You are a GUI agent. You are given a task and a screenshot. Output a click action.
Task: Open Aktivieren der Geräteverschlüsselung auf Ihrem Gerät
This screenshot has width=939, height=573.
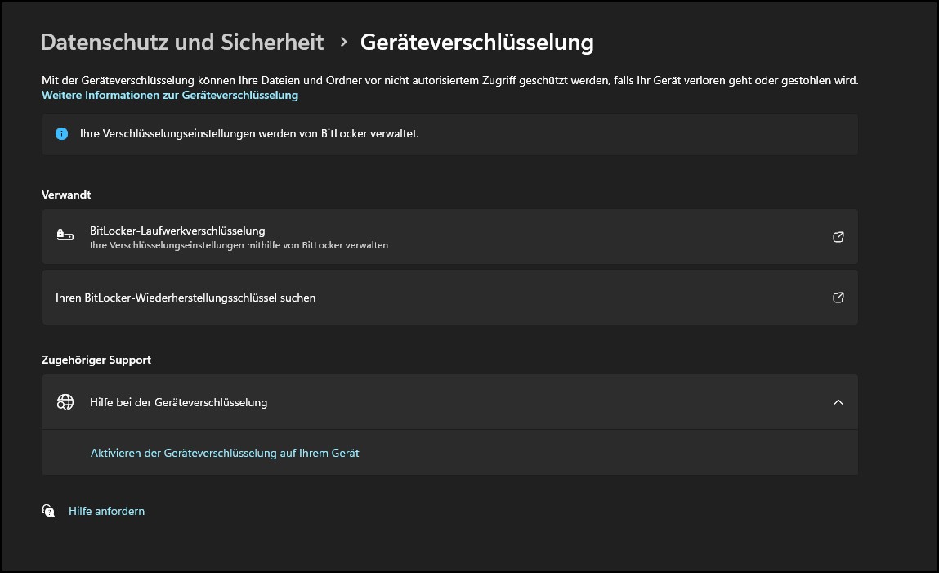[225, 452]
